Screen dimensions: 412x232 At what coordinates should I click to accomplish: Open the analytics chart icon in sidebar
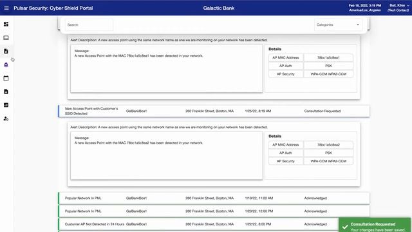6,105
